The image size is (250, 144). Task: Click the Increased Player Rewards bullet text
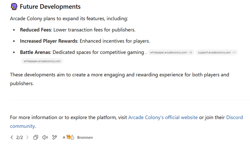point(85,41)
